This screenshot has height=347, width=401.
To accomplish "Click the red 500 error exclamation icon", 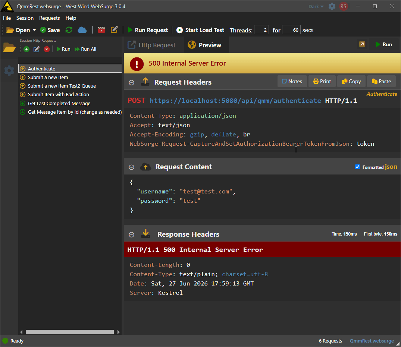I will [x=137, y=64].
